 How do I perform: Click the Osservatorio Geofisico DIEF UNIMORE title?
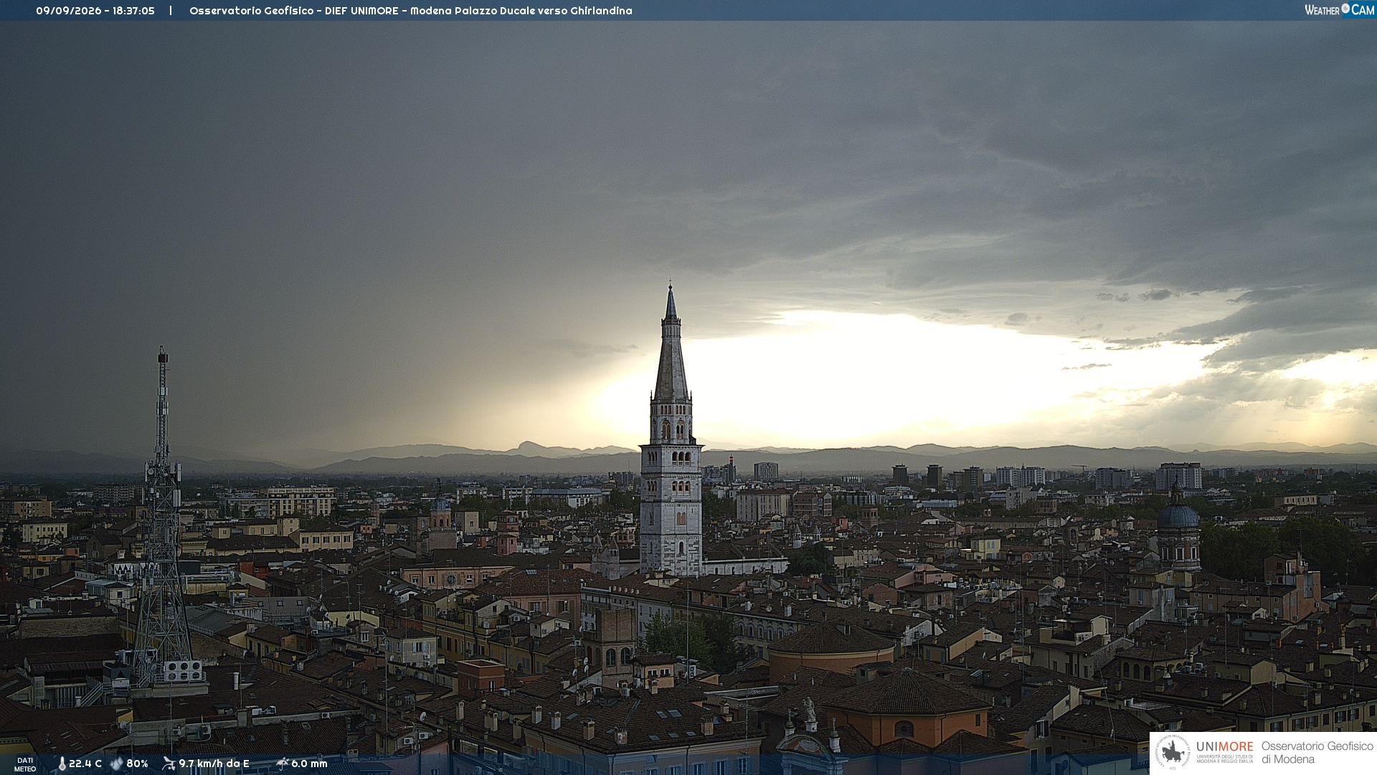click(411, 11)
